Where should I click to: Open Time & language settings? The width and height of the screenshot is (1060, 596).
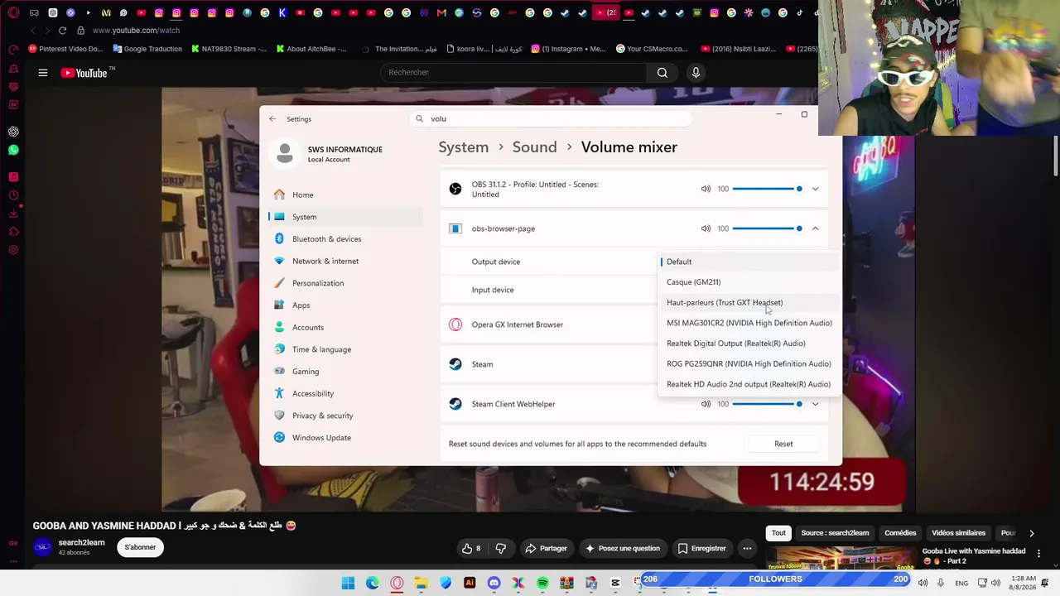[345, 349]
